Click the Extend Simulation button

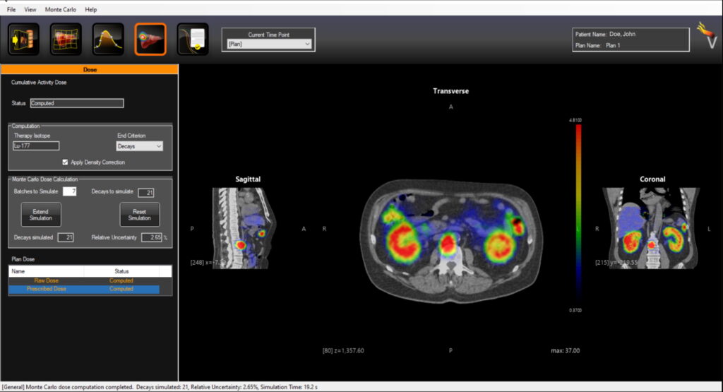point(41,215)
